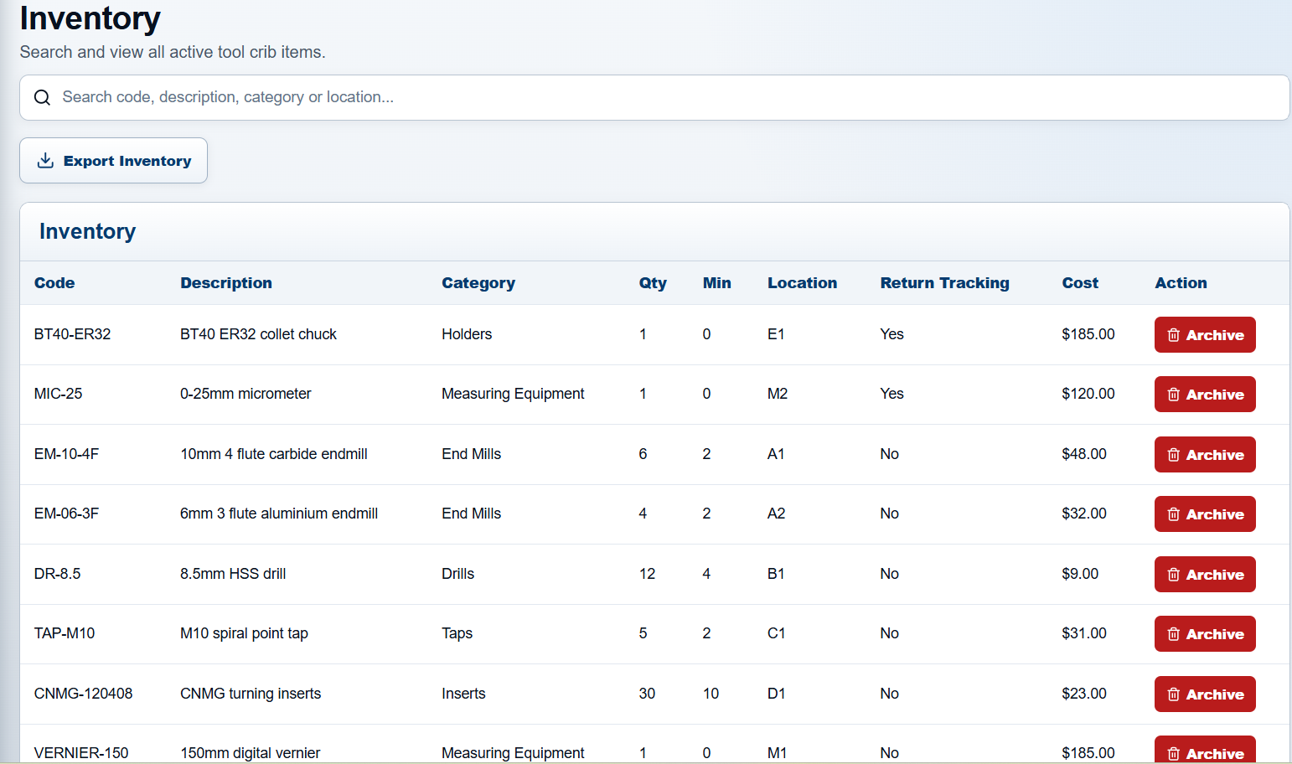Click the $32.00 cost value
This screenshot has width=1292, height=764.
(1083, 514)
